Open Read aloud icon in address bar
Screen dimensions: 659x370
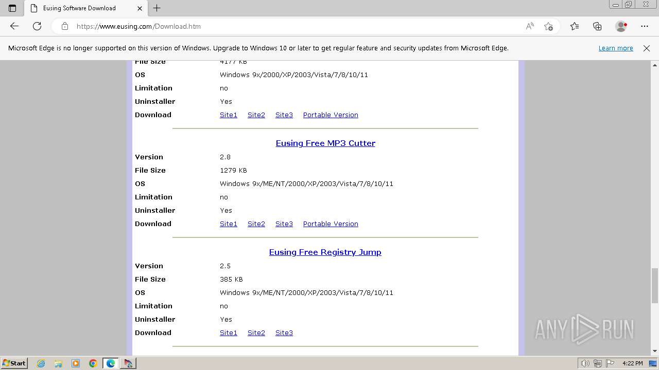[x=530, y=26]
